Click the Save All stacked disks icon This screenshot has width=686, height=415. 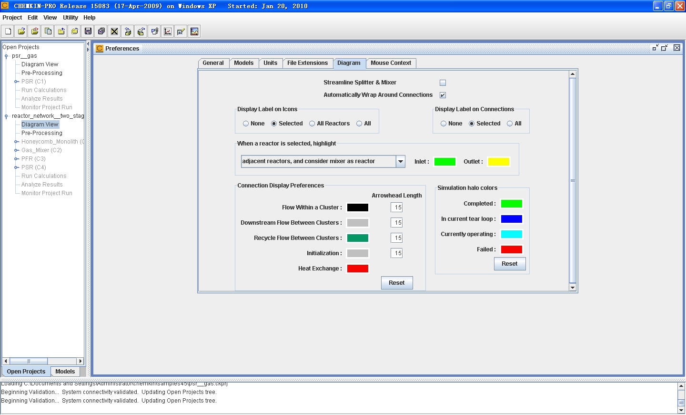[101, 31]
